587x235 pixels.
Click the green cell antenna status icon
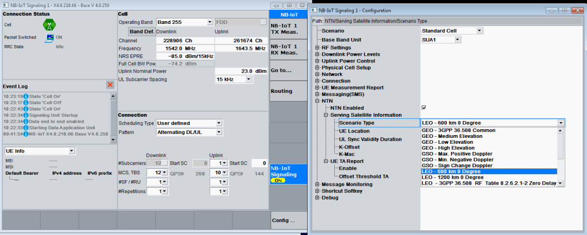tap(49, 24)
